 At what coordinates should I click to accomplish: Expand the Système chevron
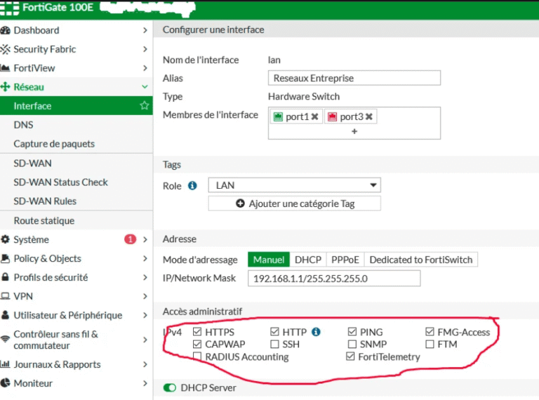pyautogui.click(x=145, y=239)
